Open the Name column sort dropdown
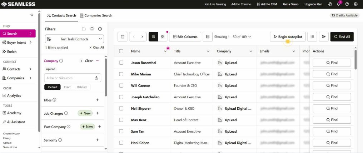 pyautogui.click(x=165, y=51)
